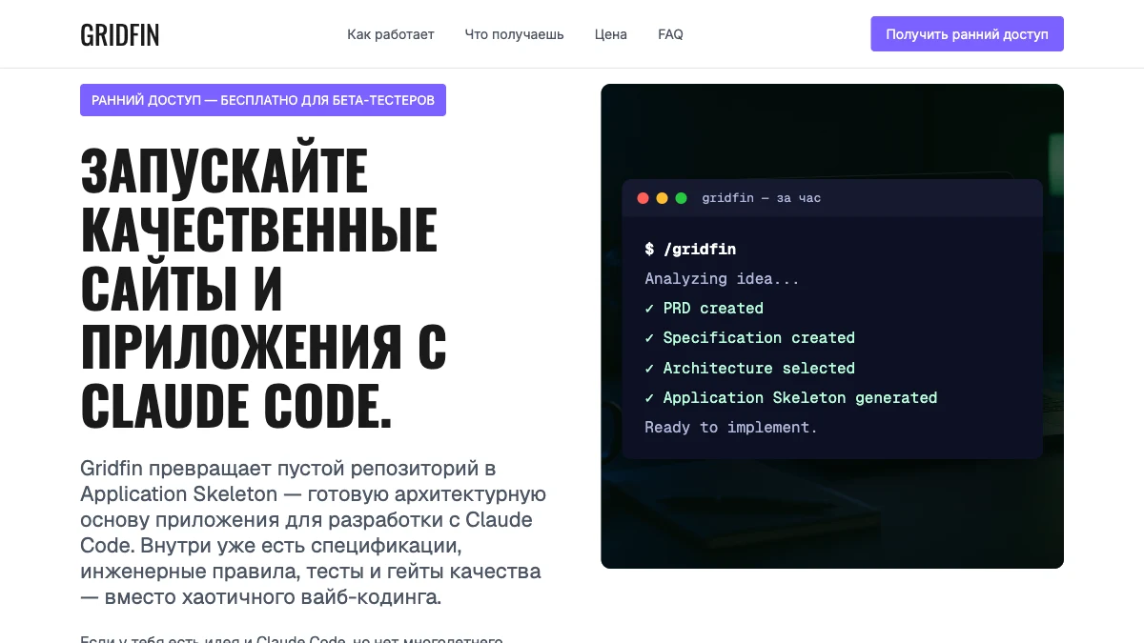Click the "Analyzing idea..." line

(x=722, y=279)
